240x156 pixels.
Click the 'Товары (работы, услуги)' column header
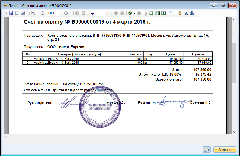point(79,54)
